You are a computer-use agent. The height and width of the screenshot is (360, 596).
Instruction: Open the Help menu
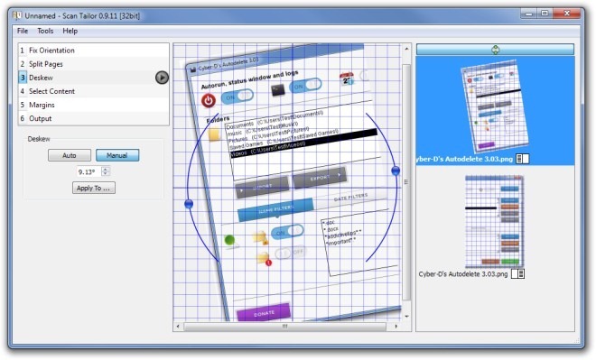(x=70, y=31)
